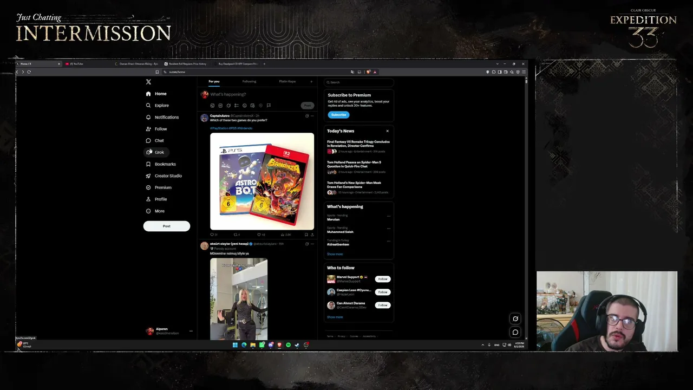Schedule the new post
The width and height of the screenshot is (693, 390).
coord(253,106)
